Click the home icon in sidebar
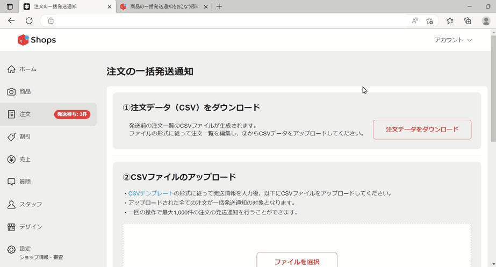The height and width of the screenshot is (267, 496). (11, 69)
